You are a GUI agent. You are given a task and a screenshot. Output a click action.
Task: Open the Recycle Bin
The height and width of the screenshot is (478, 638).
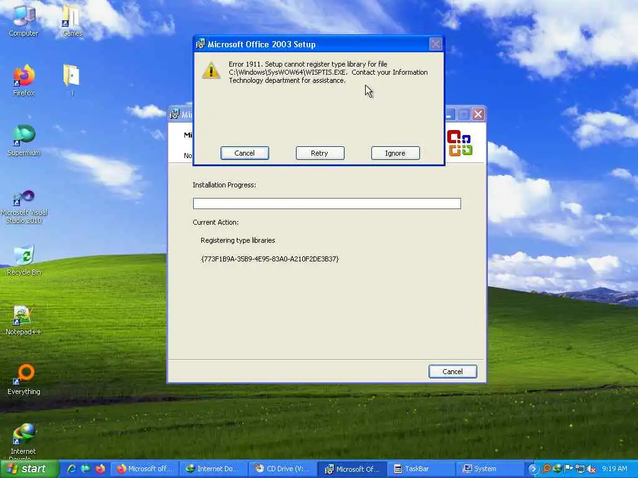(24, 260)
